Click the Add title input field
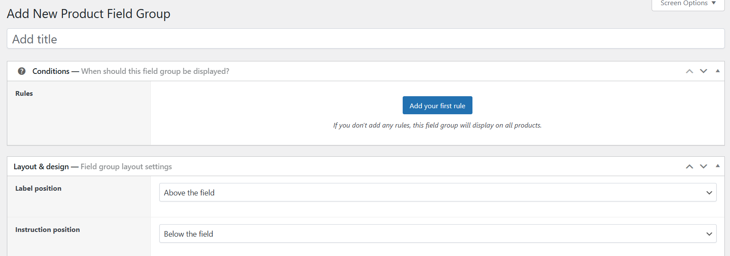 click(x=366, y=39)
